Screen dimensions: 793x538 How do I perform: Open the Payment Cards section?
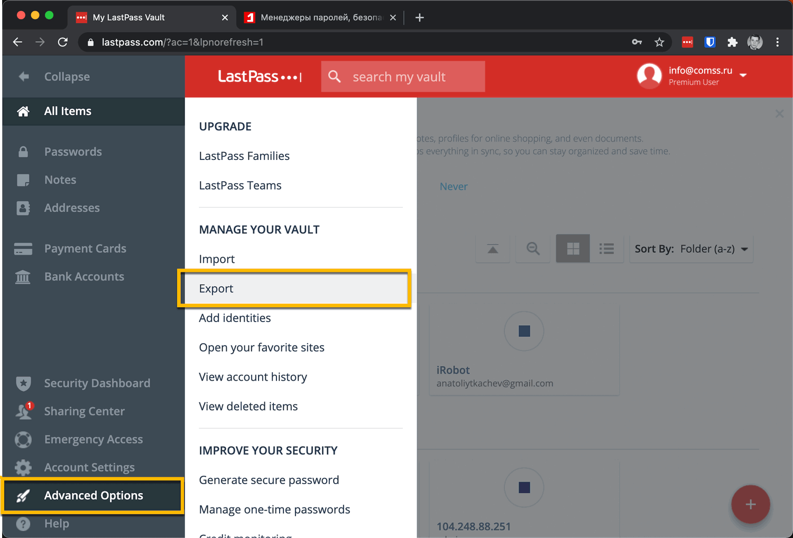pyautogui.click(x=85, y=248)
